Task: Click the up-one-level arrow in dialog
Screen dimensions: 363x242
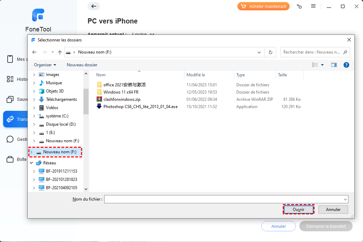Action: point(60,52)
